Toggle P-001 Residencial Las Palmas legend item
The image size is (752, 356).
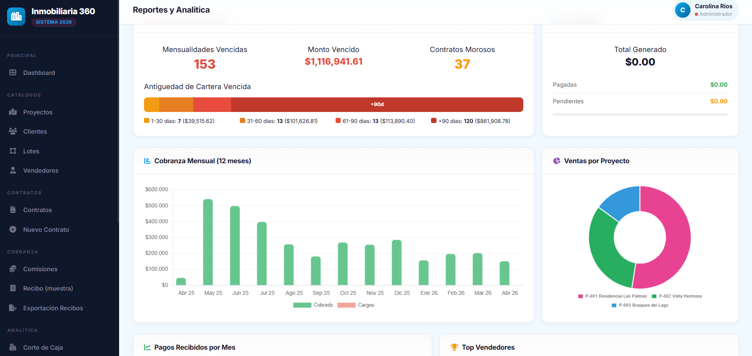click(612, 296)
